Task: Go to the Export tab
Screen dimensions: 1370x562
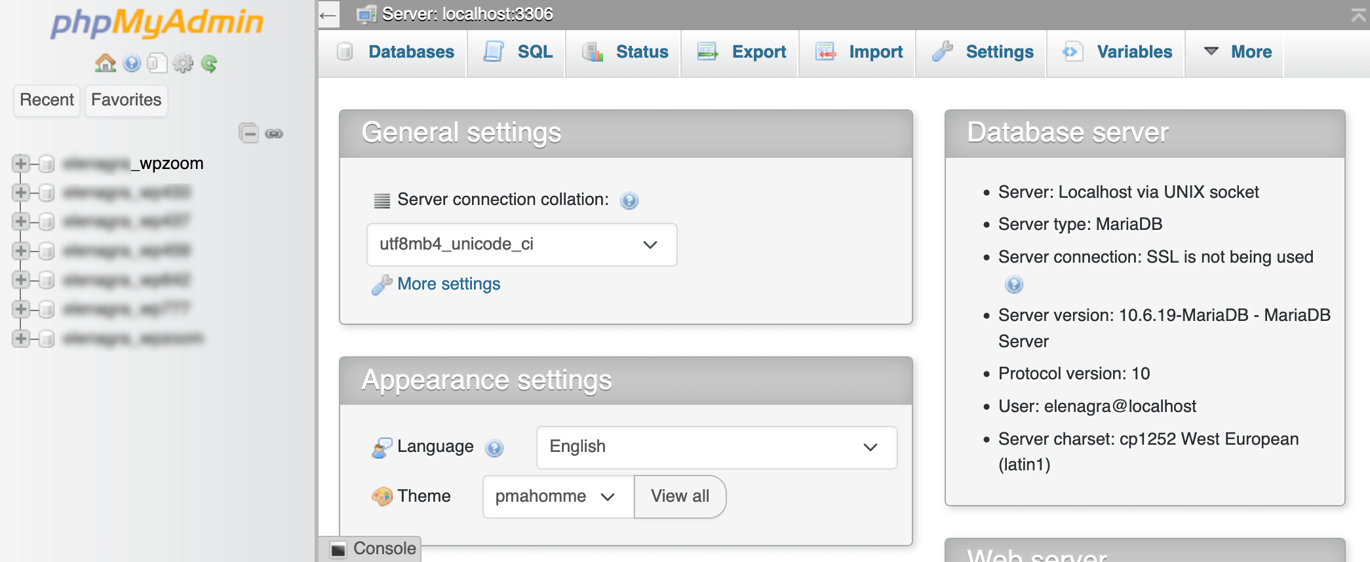Action: [741, 52]
